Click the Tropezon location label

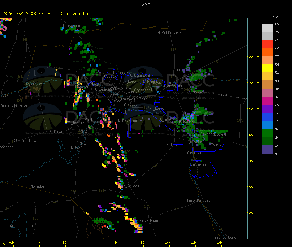pos(127,98)
